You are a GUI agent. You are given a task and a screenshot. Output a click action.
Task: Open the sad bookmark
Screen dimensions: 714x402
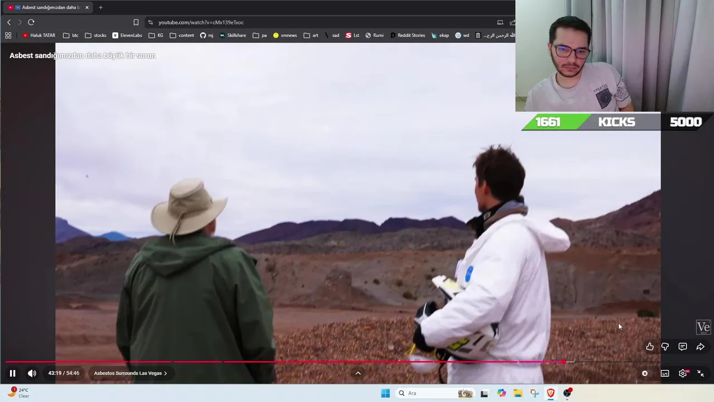332,35
